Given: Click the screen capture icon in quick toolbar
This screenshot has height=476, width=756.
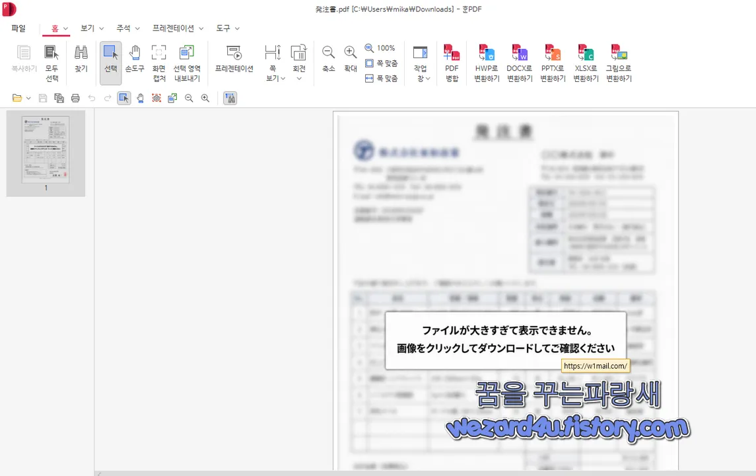Looking at the screenshot, I should (156, 98).
